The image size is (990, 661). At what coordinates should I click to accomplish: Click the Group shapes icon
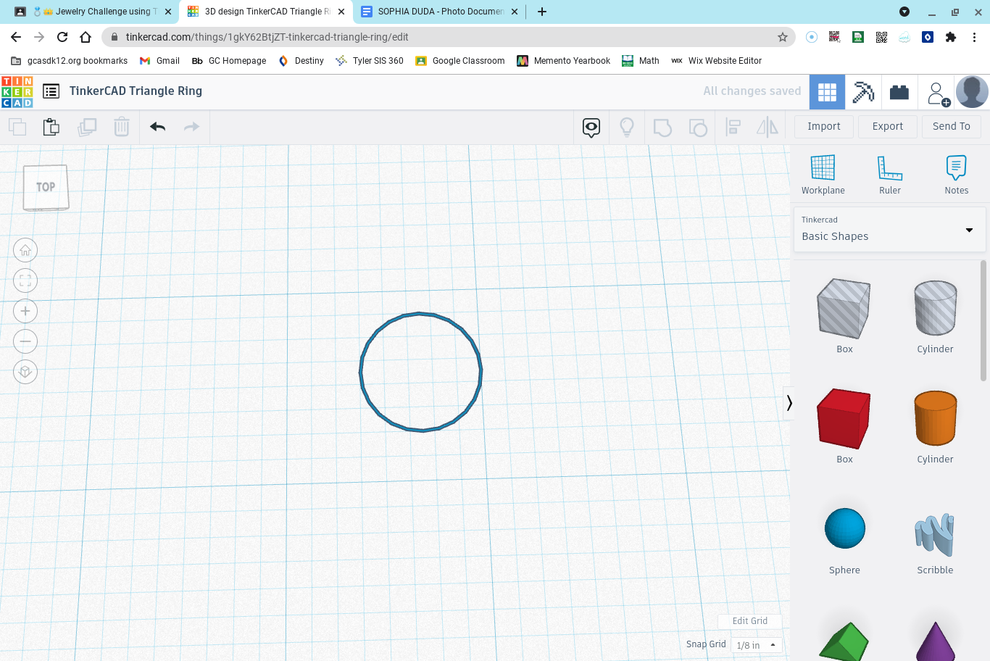(662, 128)
